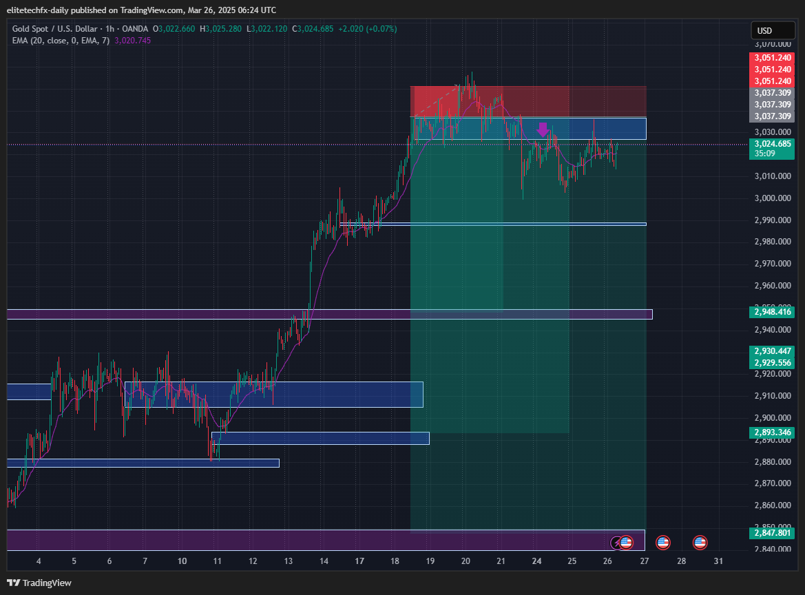This screenshot has width=805, height=595.
Task: Select the purple zone rectangle at the chart bottom
Action: [326, 540]
